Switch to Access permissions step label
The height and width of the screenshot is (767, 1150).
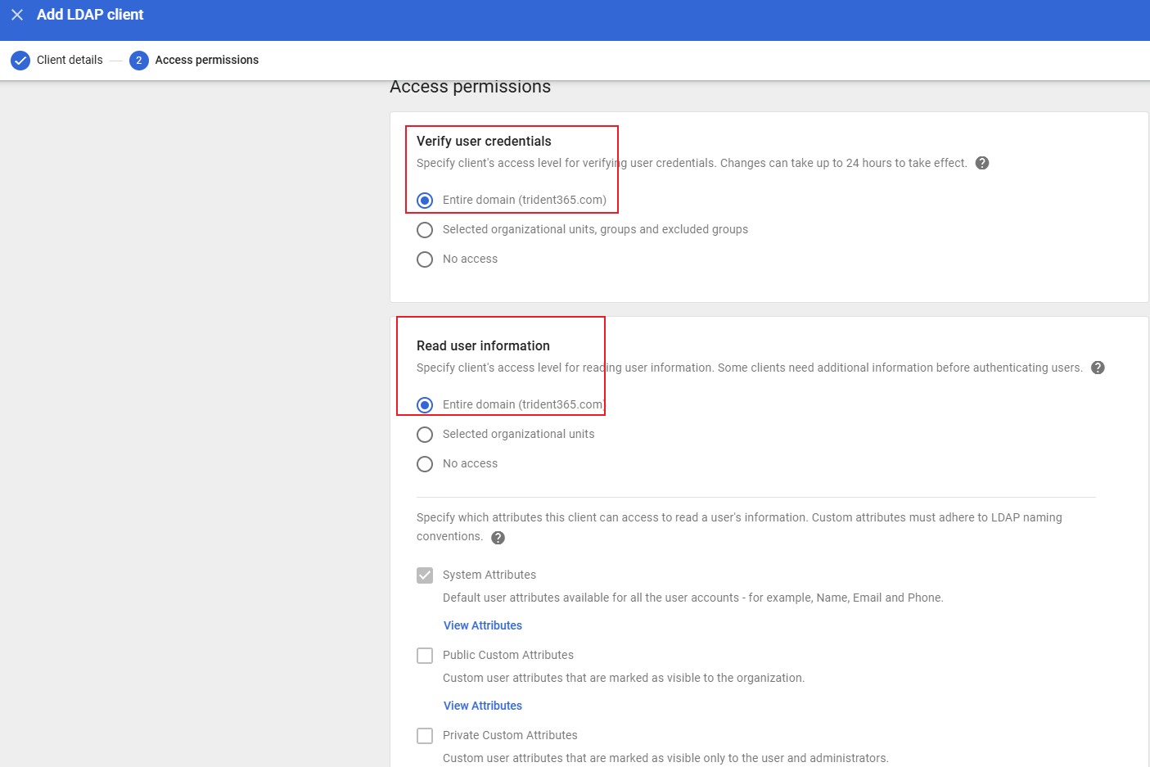tap(206, 60)
